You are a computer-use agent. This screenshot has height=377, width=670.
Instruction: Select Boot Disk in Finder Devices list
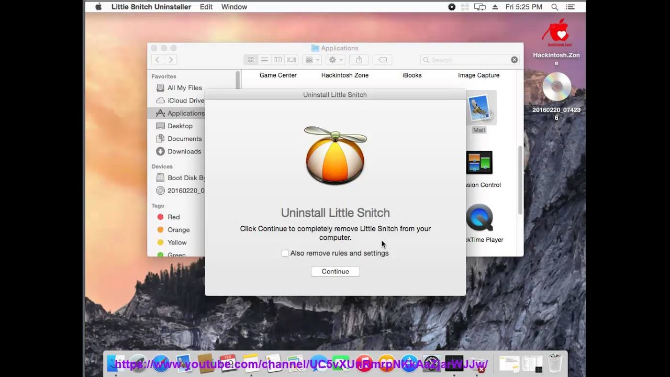pyautogui.click(x=180, y=178)
